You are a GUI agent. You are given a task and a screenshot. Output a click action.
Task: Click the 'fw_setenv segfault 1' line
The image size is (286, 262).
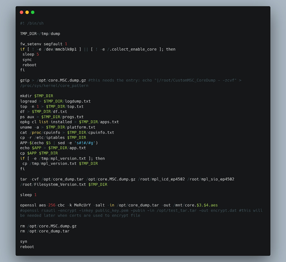click(x=44, y=44)
